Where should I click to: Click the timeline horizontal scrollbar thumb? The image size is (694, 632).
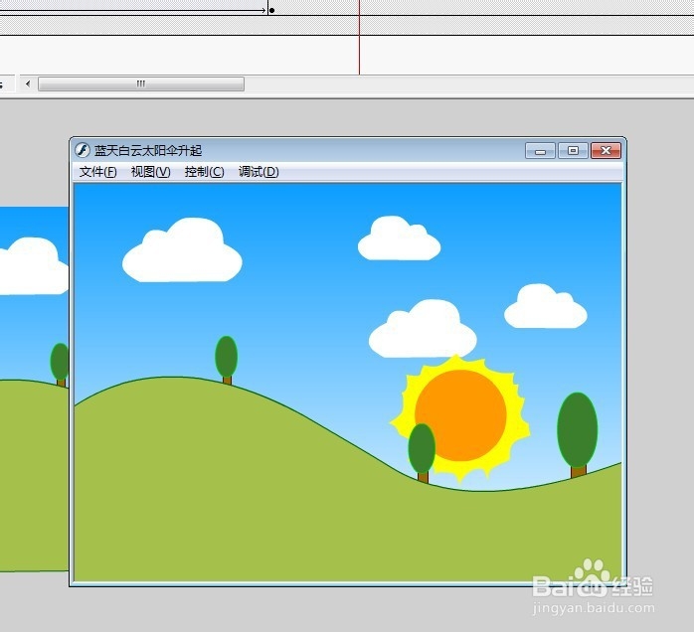point(141,84)
